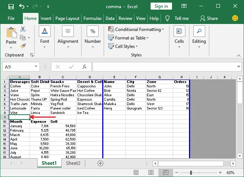Screen dimensions: 244x177
Task: Switch to the Page Layout tab
Action: [67, 18]
